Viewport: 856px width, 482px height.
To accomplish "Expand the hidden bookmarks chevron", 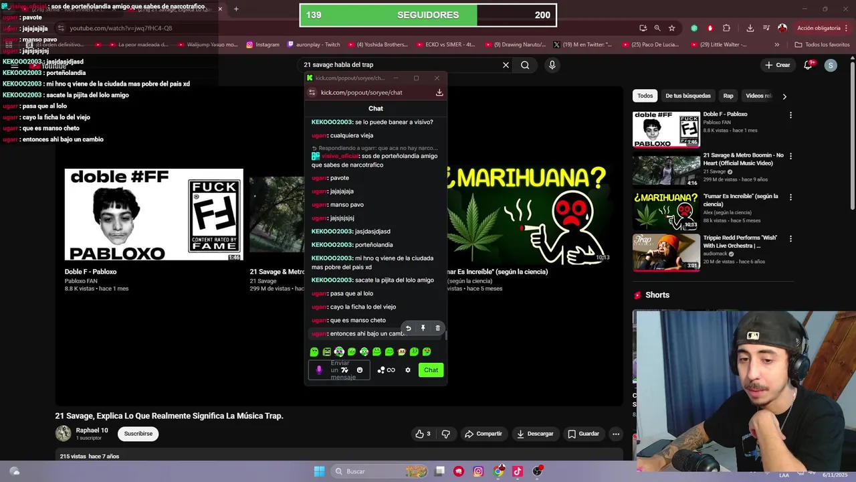I will tap(776, 45).
